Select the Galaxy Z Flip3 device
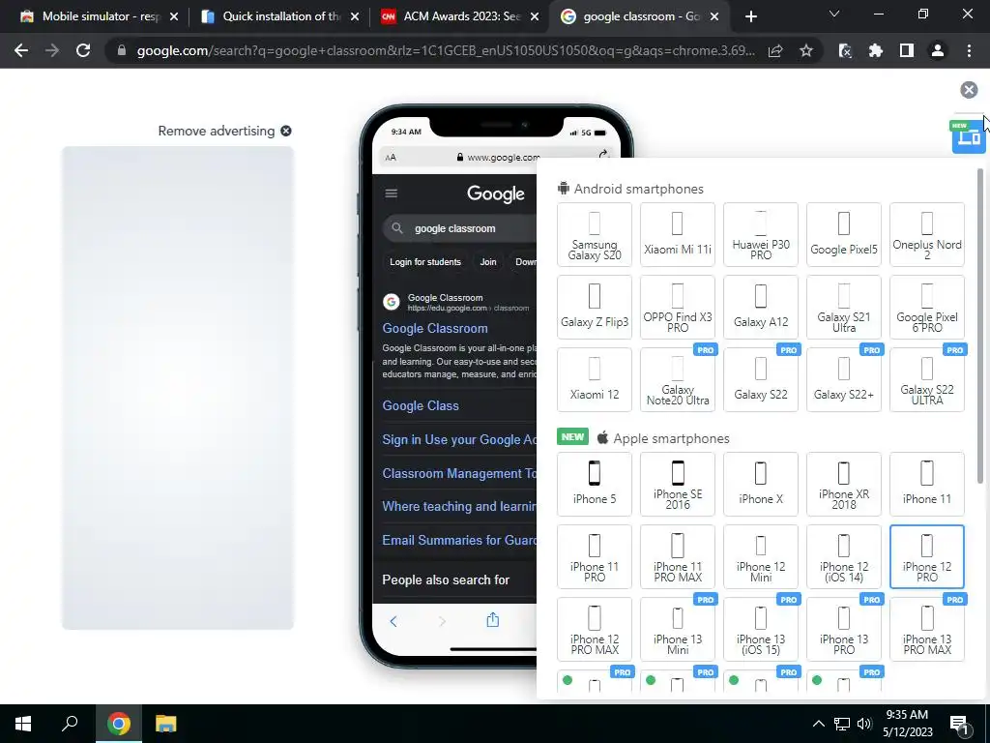This screenshot has height=743, width=990. tap(595, 308)
